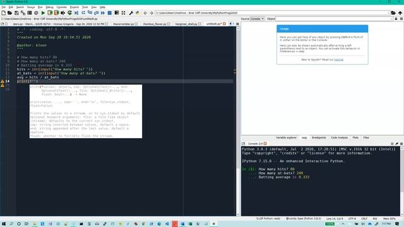Image resolution: width=404 pixels, height=227 pixels.
Task: Open file using the folder toolbar icon
Action: point(10,13)
